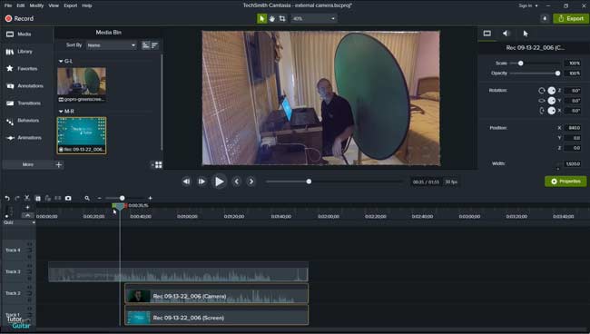Open the canvas zoom level dropdown
590x334 pixels.
(x=314, y=18)
